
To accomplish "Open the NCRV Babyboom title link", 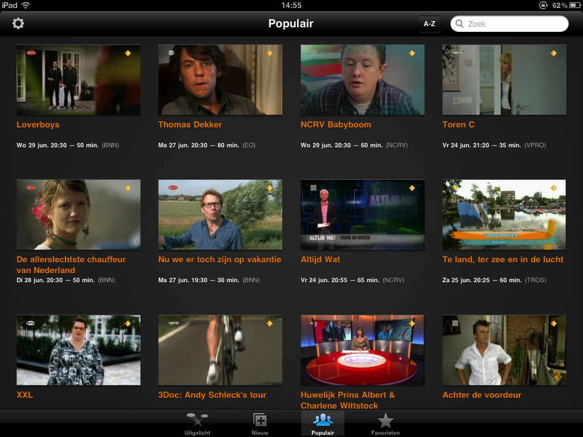I will point(336,125).
